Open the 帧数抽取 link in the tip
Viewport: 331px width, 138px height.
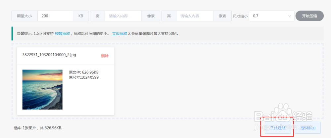[62, 34]
